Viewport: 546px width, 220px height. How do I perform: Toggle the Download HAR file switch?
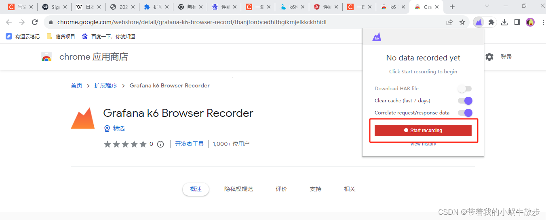(465, 89)
